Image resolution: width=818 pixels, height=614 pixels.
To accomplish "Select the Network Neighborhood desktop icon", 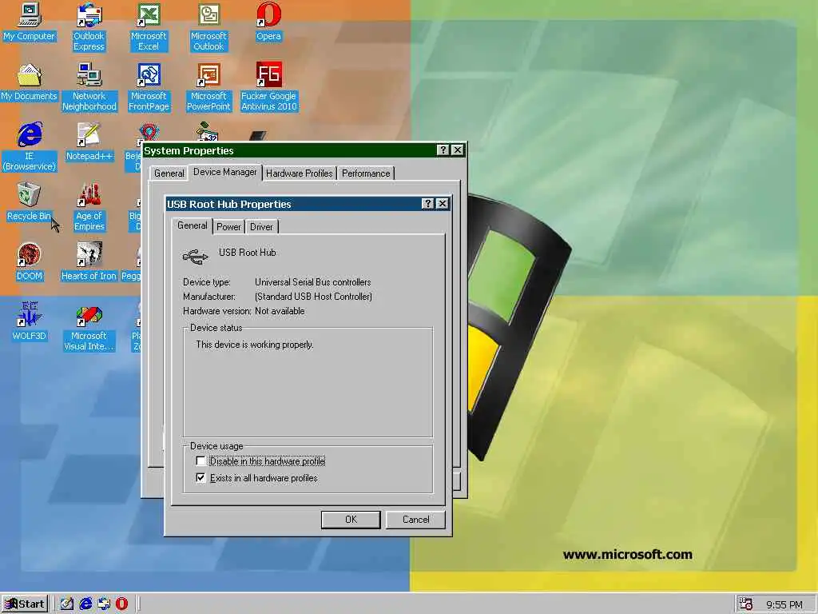I will [x=89, y=87].
